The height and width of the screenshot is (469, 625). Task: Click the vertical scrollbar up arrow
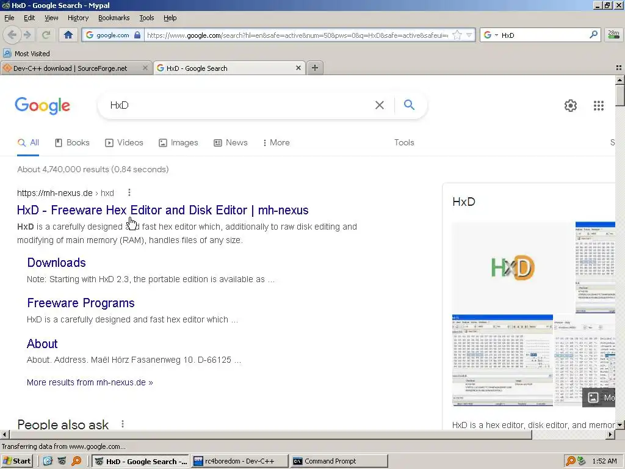point(620,80)
